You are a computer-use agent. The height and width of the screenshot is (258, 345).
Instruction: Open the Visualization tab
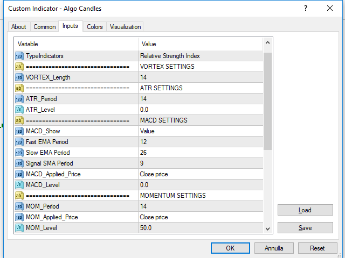pos(125,27)
